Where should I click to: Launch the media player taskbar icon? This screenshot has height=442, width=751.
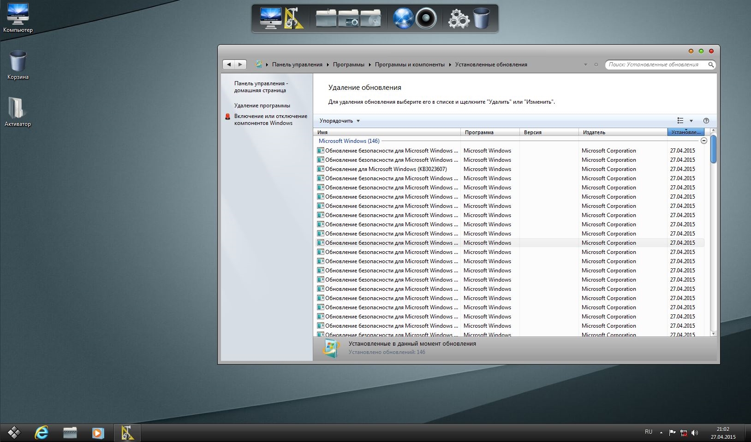pyautogui.click(x=98, y=433)
